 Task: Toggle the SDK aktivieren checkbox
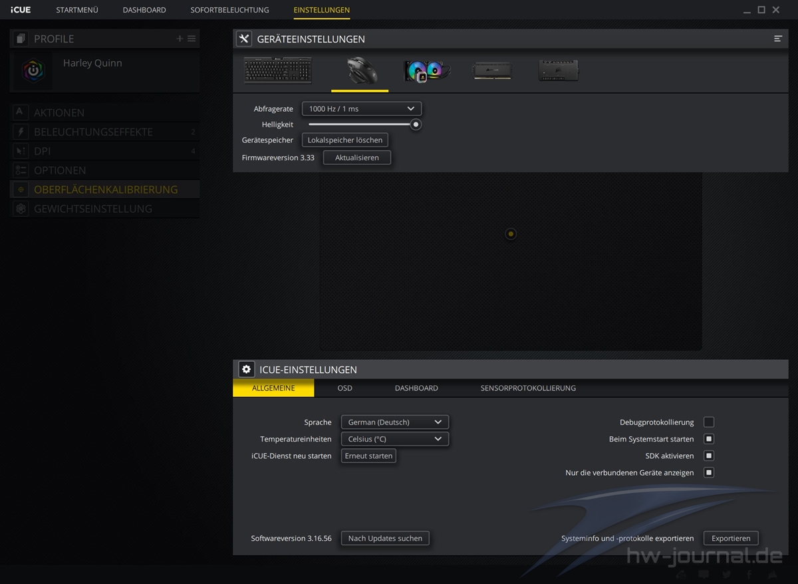709,456
